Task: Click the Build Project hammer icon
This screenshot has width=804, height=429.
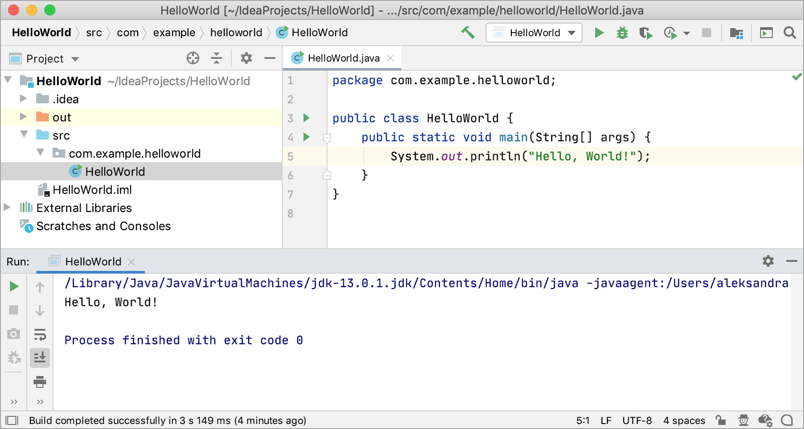Action: click(468, 33)
